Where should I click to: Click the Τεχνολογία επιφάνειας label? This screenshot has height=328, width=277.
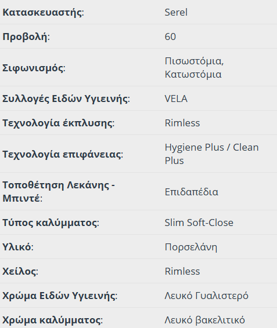[x=63, y=154]
